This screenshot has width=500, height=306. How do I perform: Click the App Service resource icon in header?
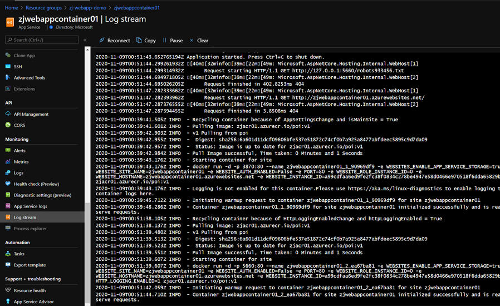10,22
